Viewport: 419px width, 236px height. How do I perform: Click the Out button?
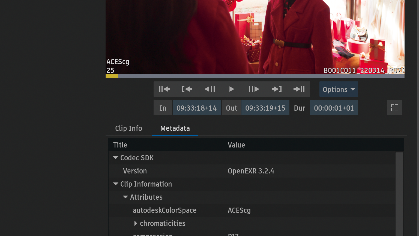(x=231, y=108)
